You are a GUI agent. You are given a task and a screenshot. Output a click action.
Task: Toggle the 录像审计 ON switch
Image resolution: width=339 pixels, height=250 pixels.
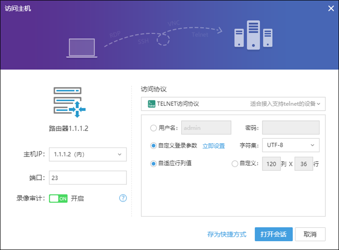click(x=58, y=199)
